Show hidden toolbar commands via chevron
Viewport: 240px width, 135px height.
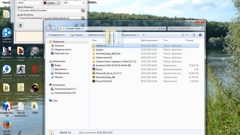(144, 35)
